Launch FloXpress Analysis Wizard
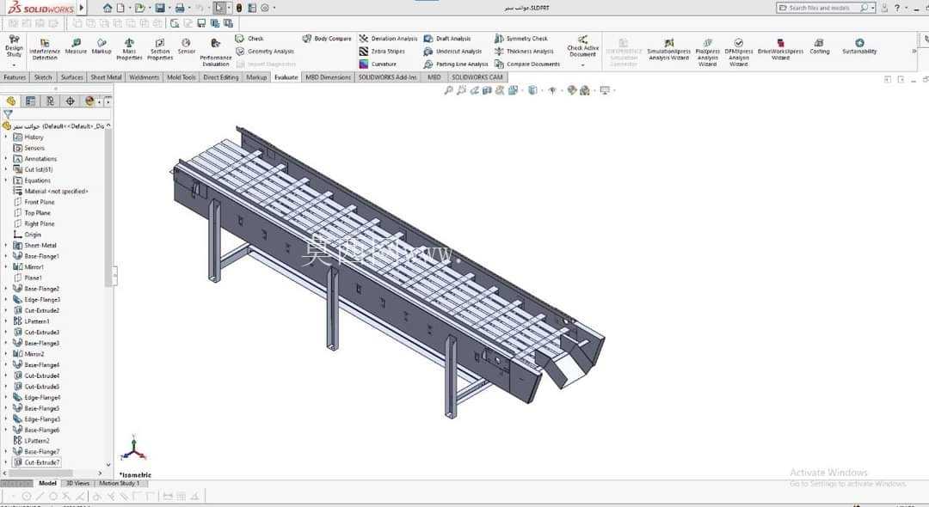 (x=707, y=52)
